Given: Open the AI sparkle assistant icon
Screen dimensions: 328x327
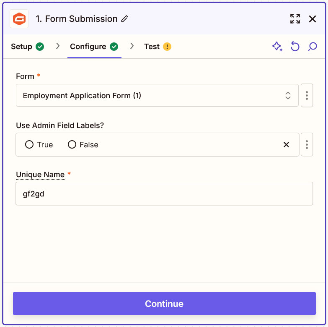Looking at the screenshot, I should click(x=277, y=46).
